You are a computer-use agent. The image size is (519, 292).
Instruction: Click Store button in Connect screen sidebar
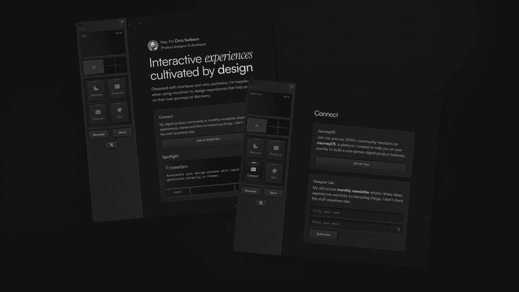coord(273,193)
